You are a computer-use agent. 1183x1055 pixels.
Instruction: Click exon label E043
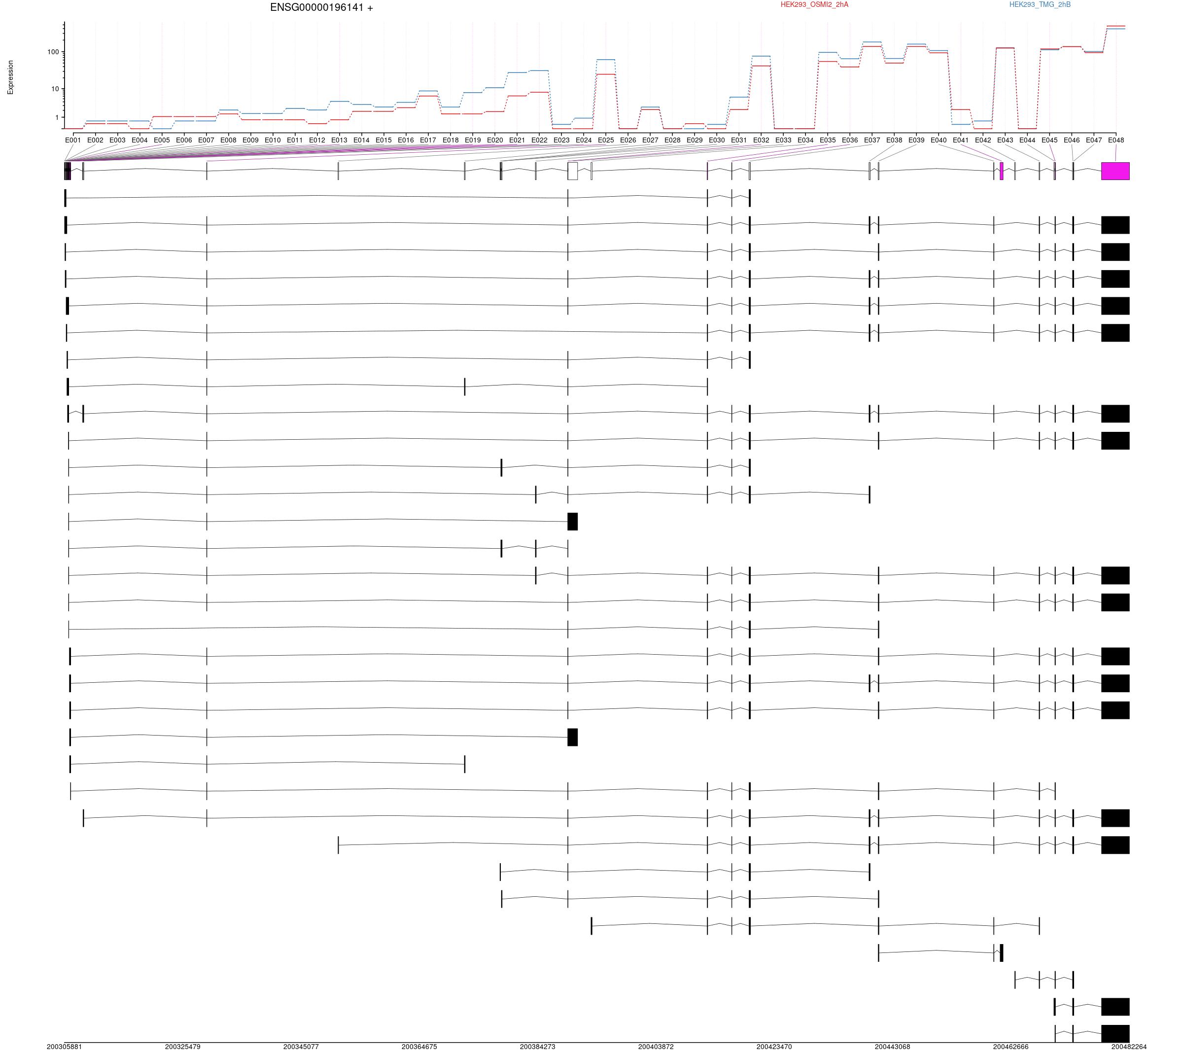[1005, 141]
